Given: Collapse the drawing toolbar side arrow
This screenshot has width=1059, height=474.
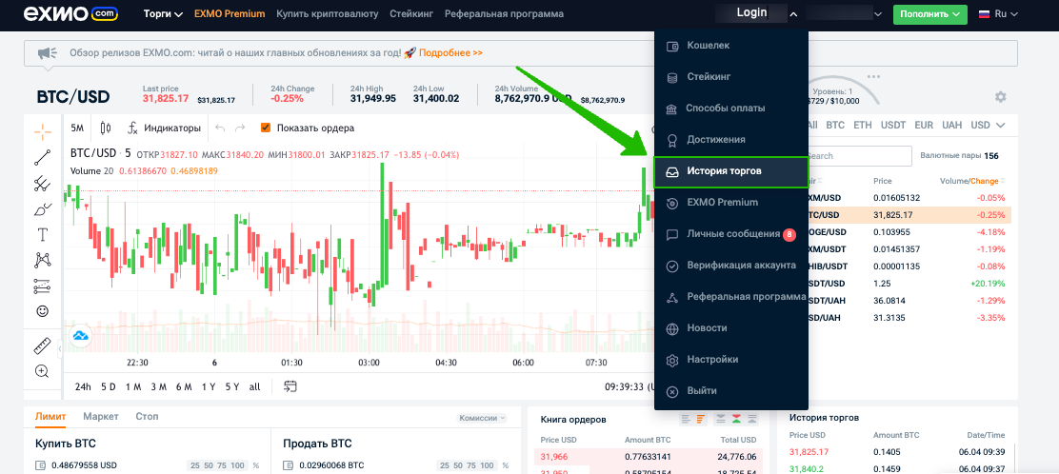Looking at the screenshot, I should (60, 348).
